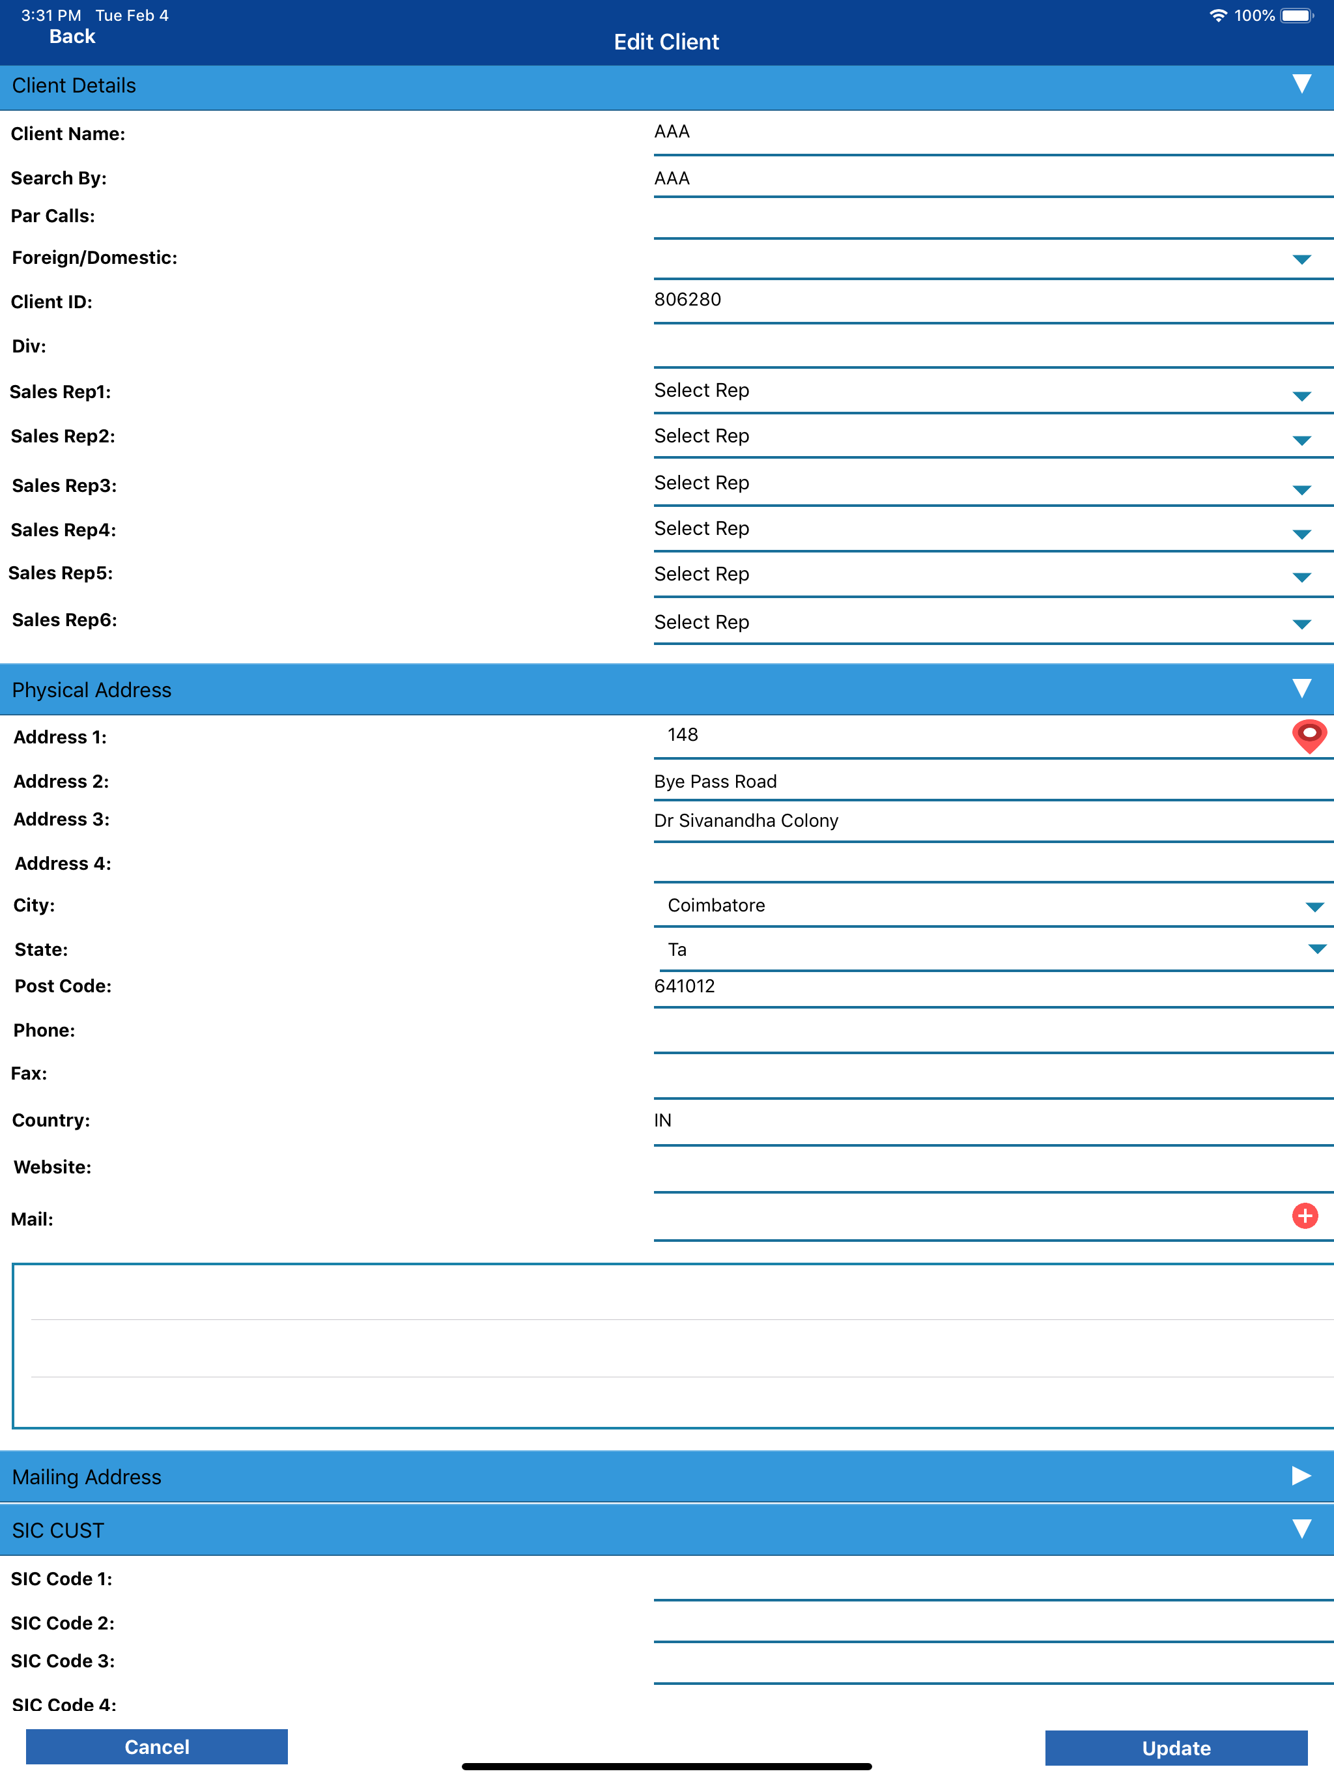
Task: Open the State dropdown showing Ta
Action: (996, 951)
